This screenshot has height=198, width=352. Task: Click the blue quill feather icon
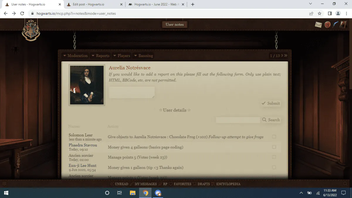(x=335, y=24)
